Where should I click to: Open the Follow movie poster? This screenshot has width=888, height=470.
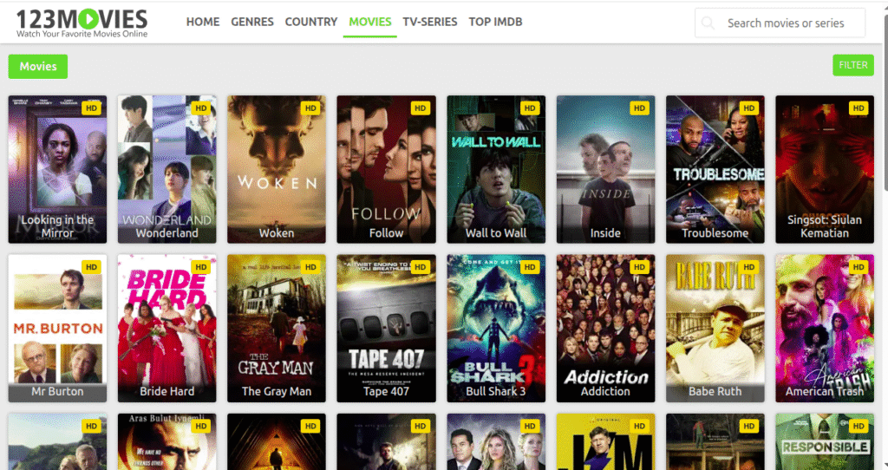[x=386, y=169]
